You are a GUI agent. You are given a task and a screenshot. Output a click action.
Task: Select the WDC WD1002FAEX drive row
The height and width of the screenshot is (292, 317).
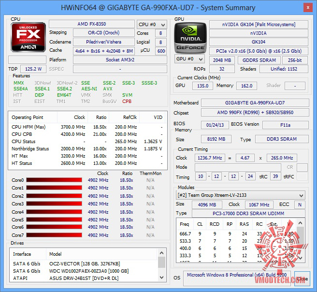83,271
